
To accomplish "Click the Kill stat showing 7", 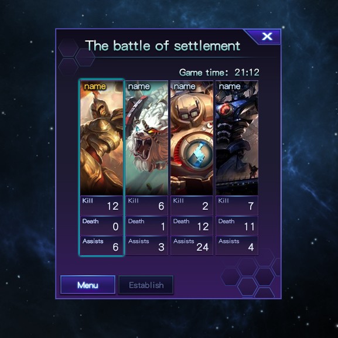I will [x=237, y=205].
